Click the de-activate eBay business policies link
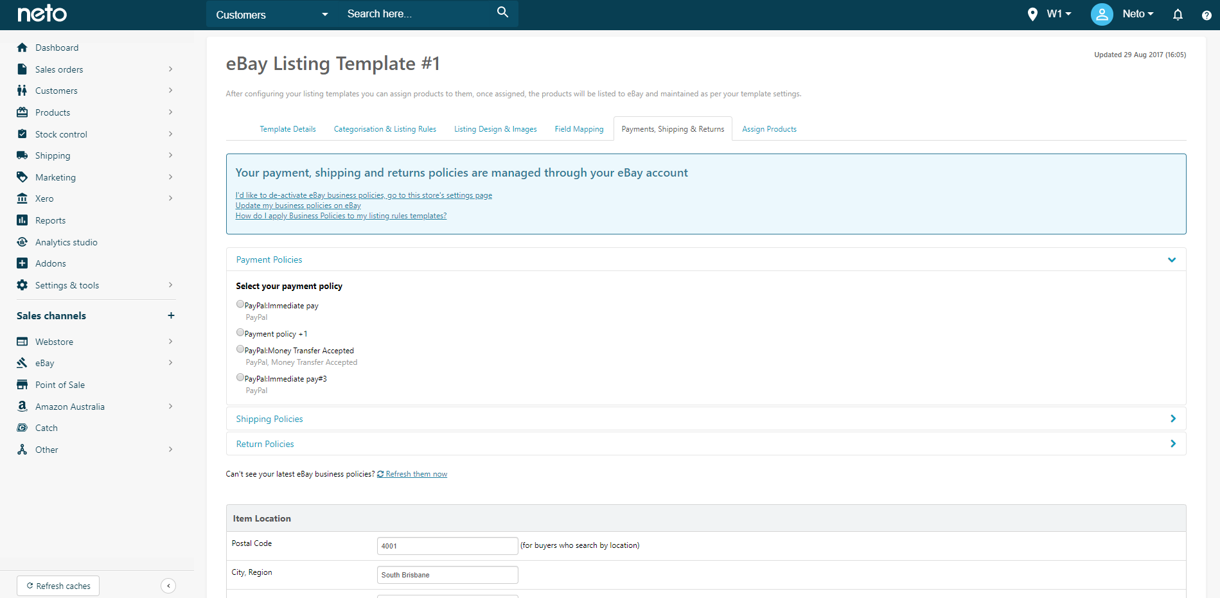 [364, 195]
